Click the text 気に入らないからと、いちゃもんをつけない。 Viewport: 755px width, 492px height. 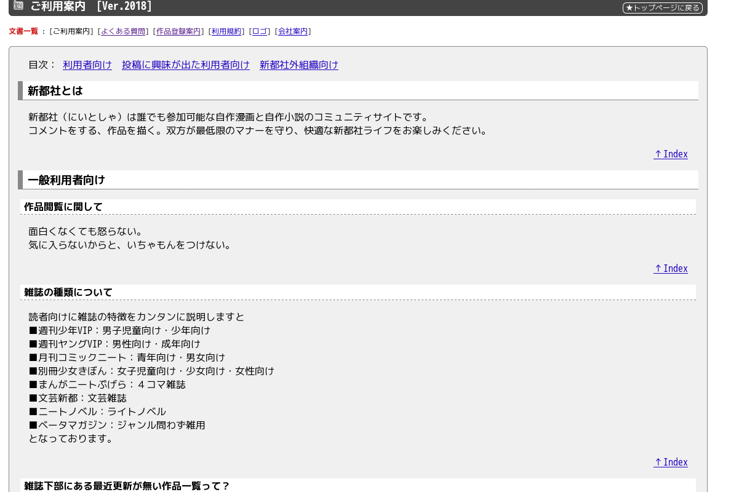(x=130, y=245)
